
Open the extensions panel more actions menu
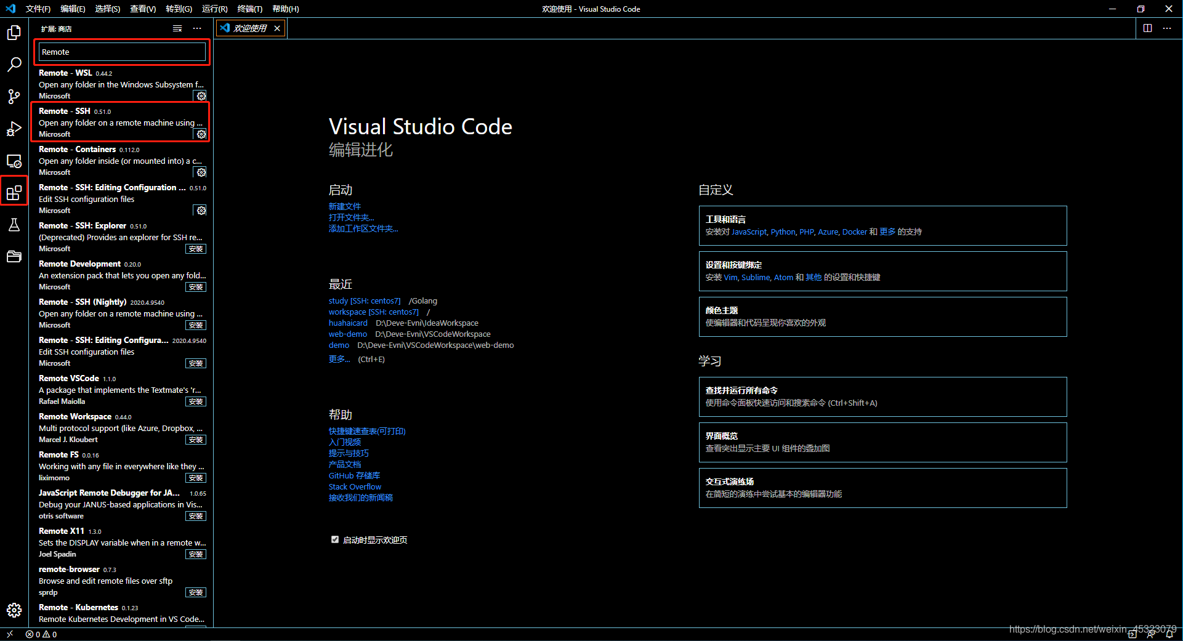[197, 28]
